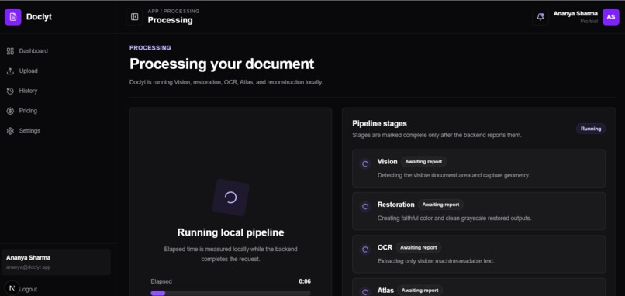Click the OCR description about machine-readable text
Screen dimensions: 625x296
(x=436, y=261)
